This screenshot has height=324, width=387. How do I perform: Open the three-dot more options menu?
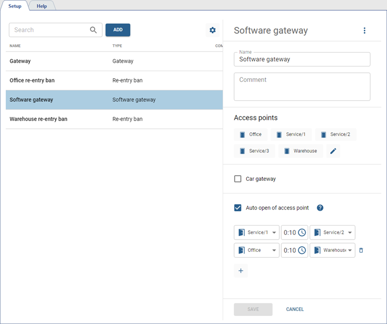[x=364, y=30]
